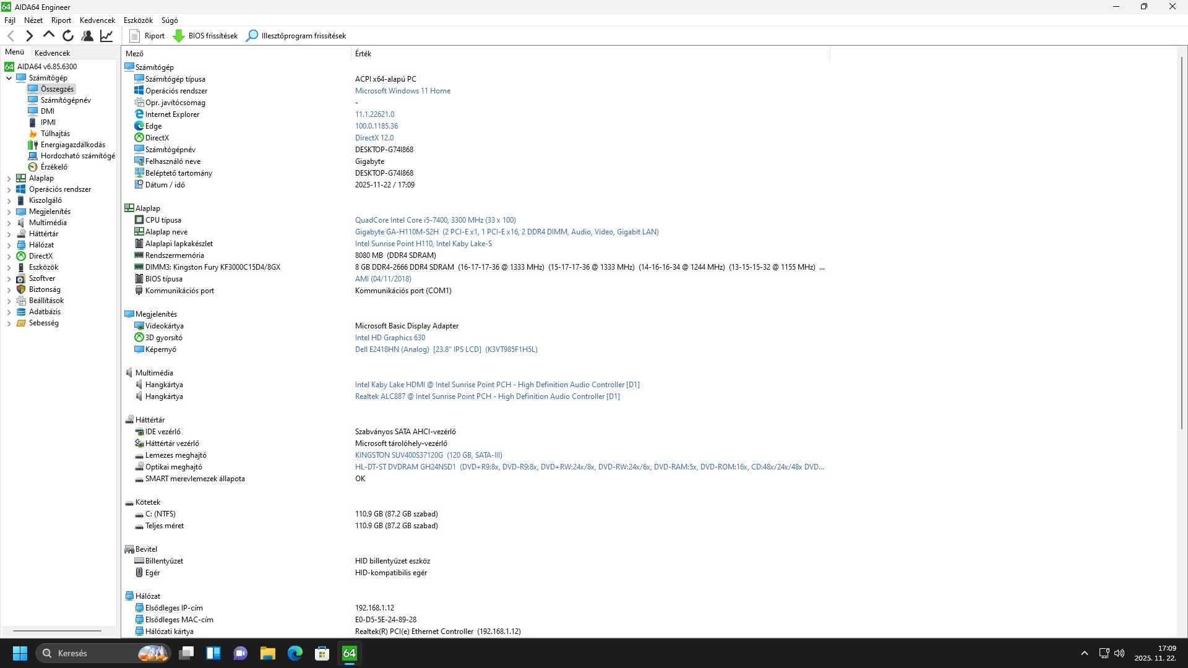1188x668 pixels.
Task: Collapse the Számítógép tree node
Action: (9, 78)
